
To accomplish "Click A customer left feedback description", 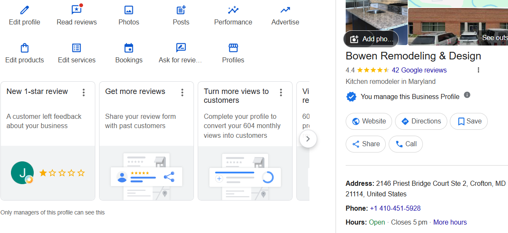I will (x=44, y=121).
